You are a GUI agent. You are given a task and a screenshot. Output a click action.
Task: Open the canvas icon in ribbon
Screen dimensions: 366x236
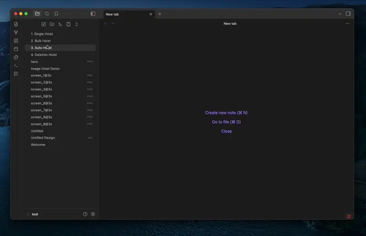point(16,41)
